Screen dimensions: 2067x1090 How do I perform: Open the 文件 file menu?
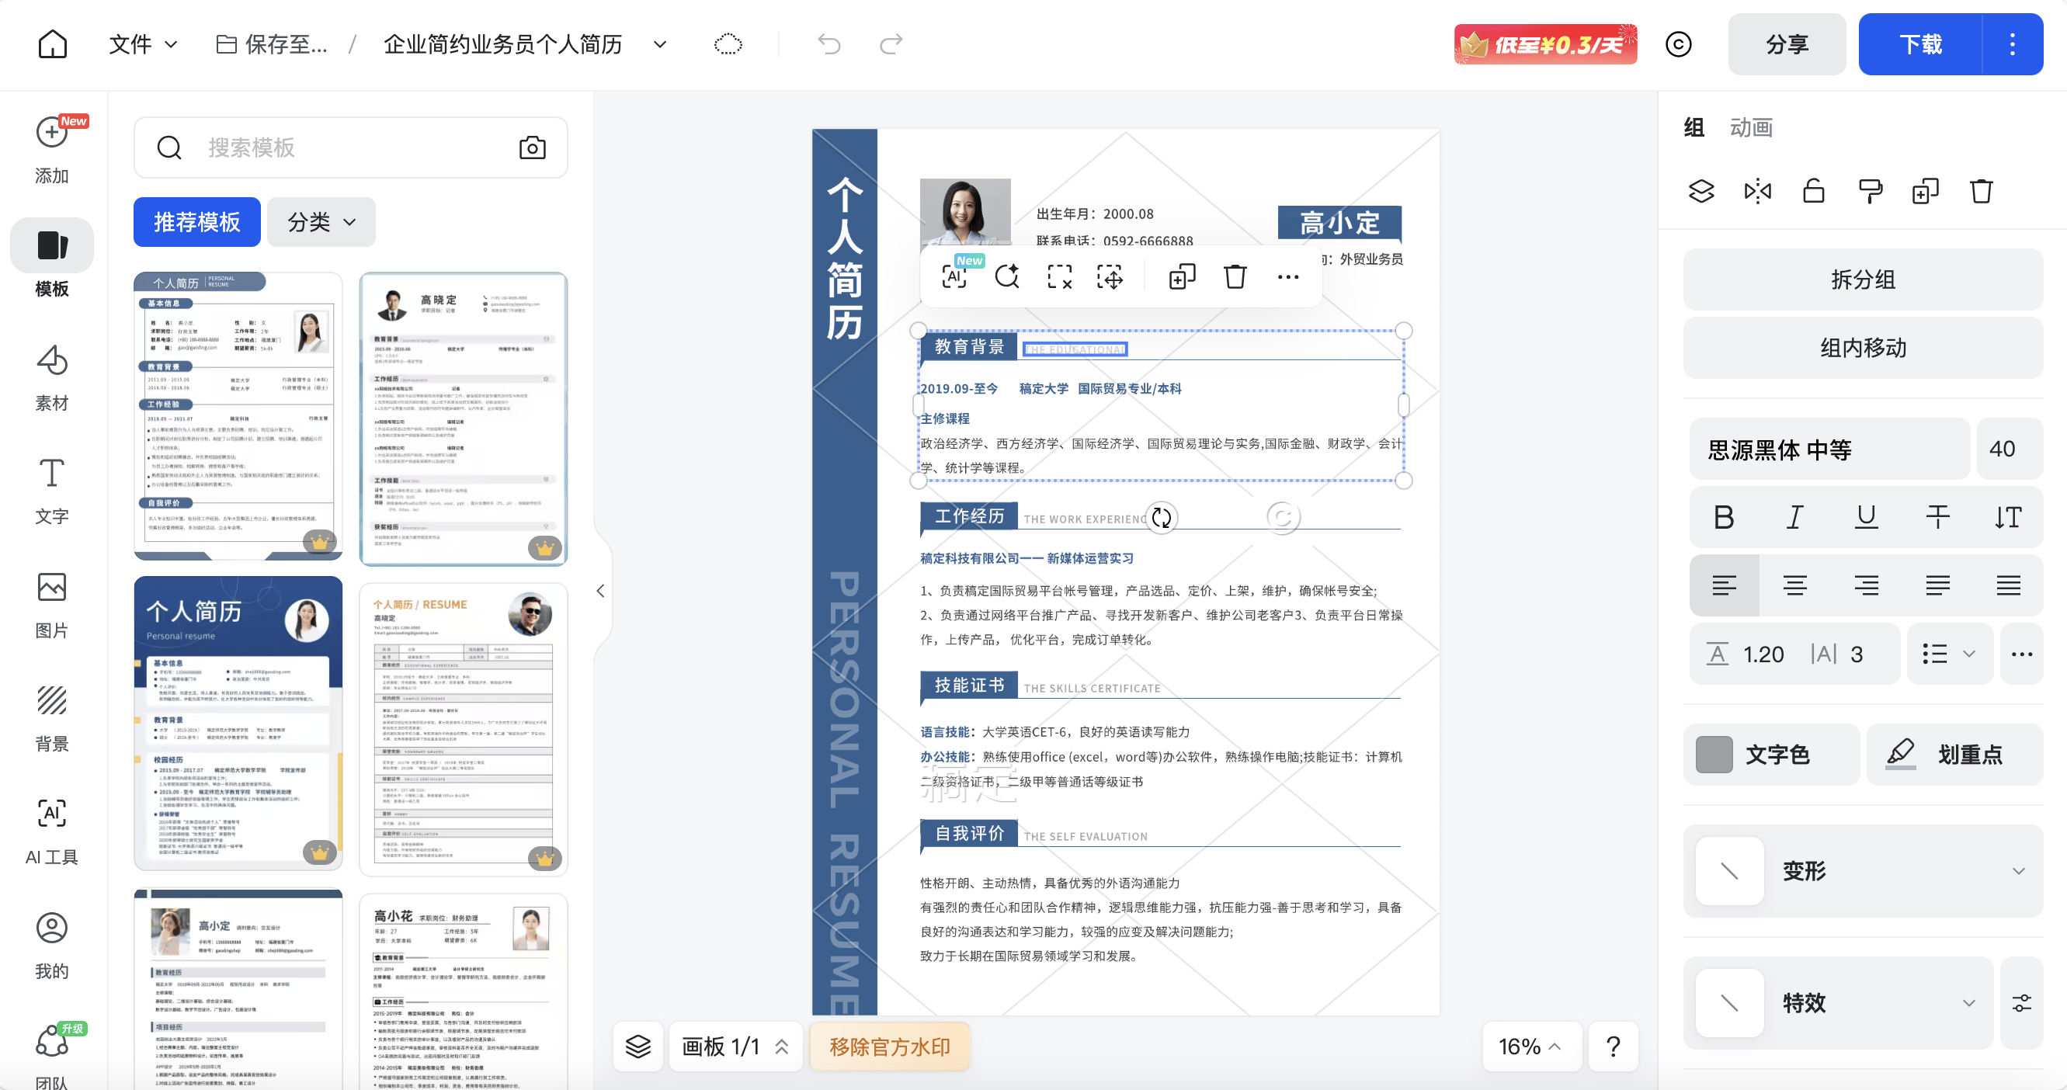pyautogui.click(x=143, y=44)
